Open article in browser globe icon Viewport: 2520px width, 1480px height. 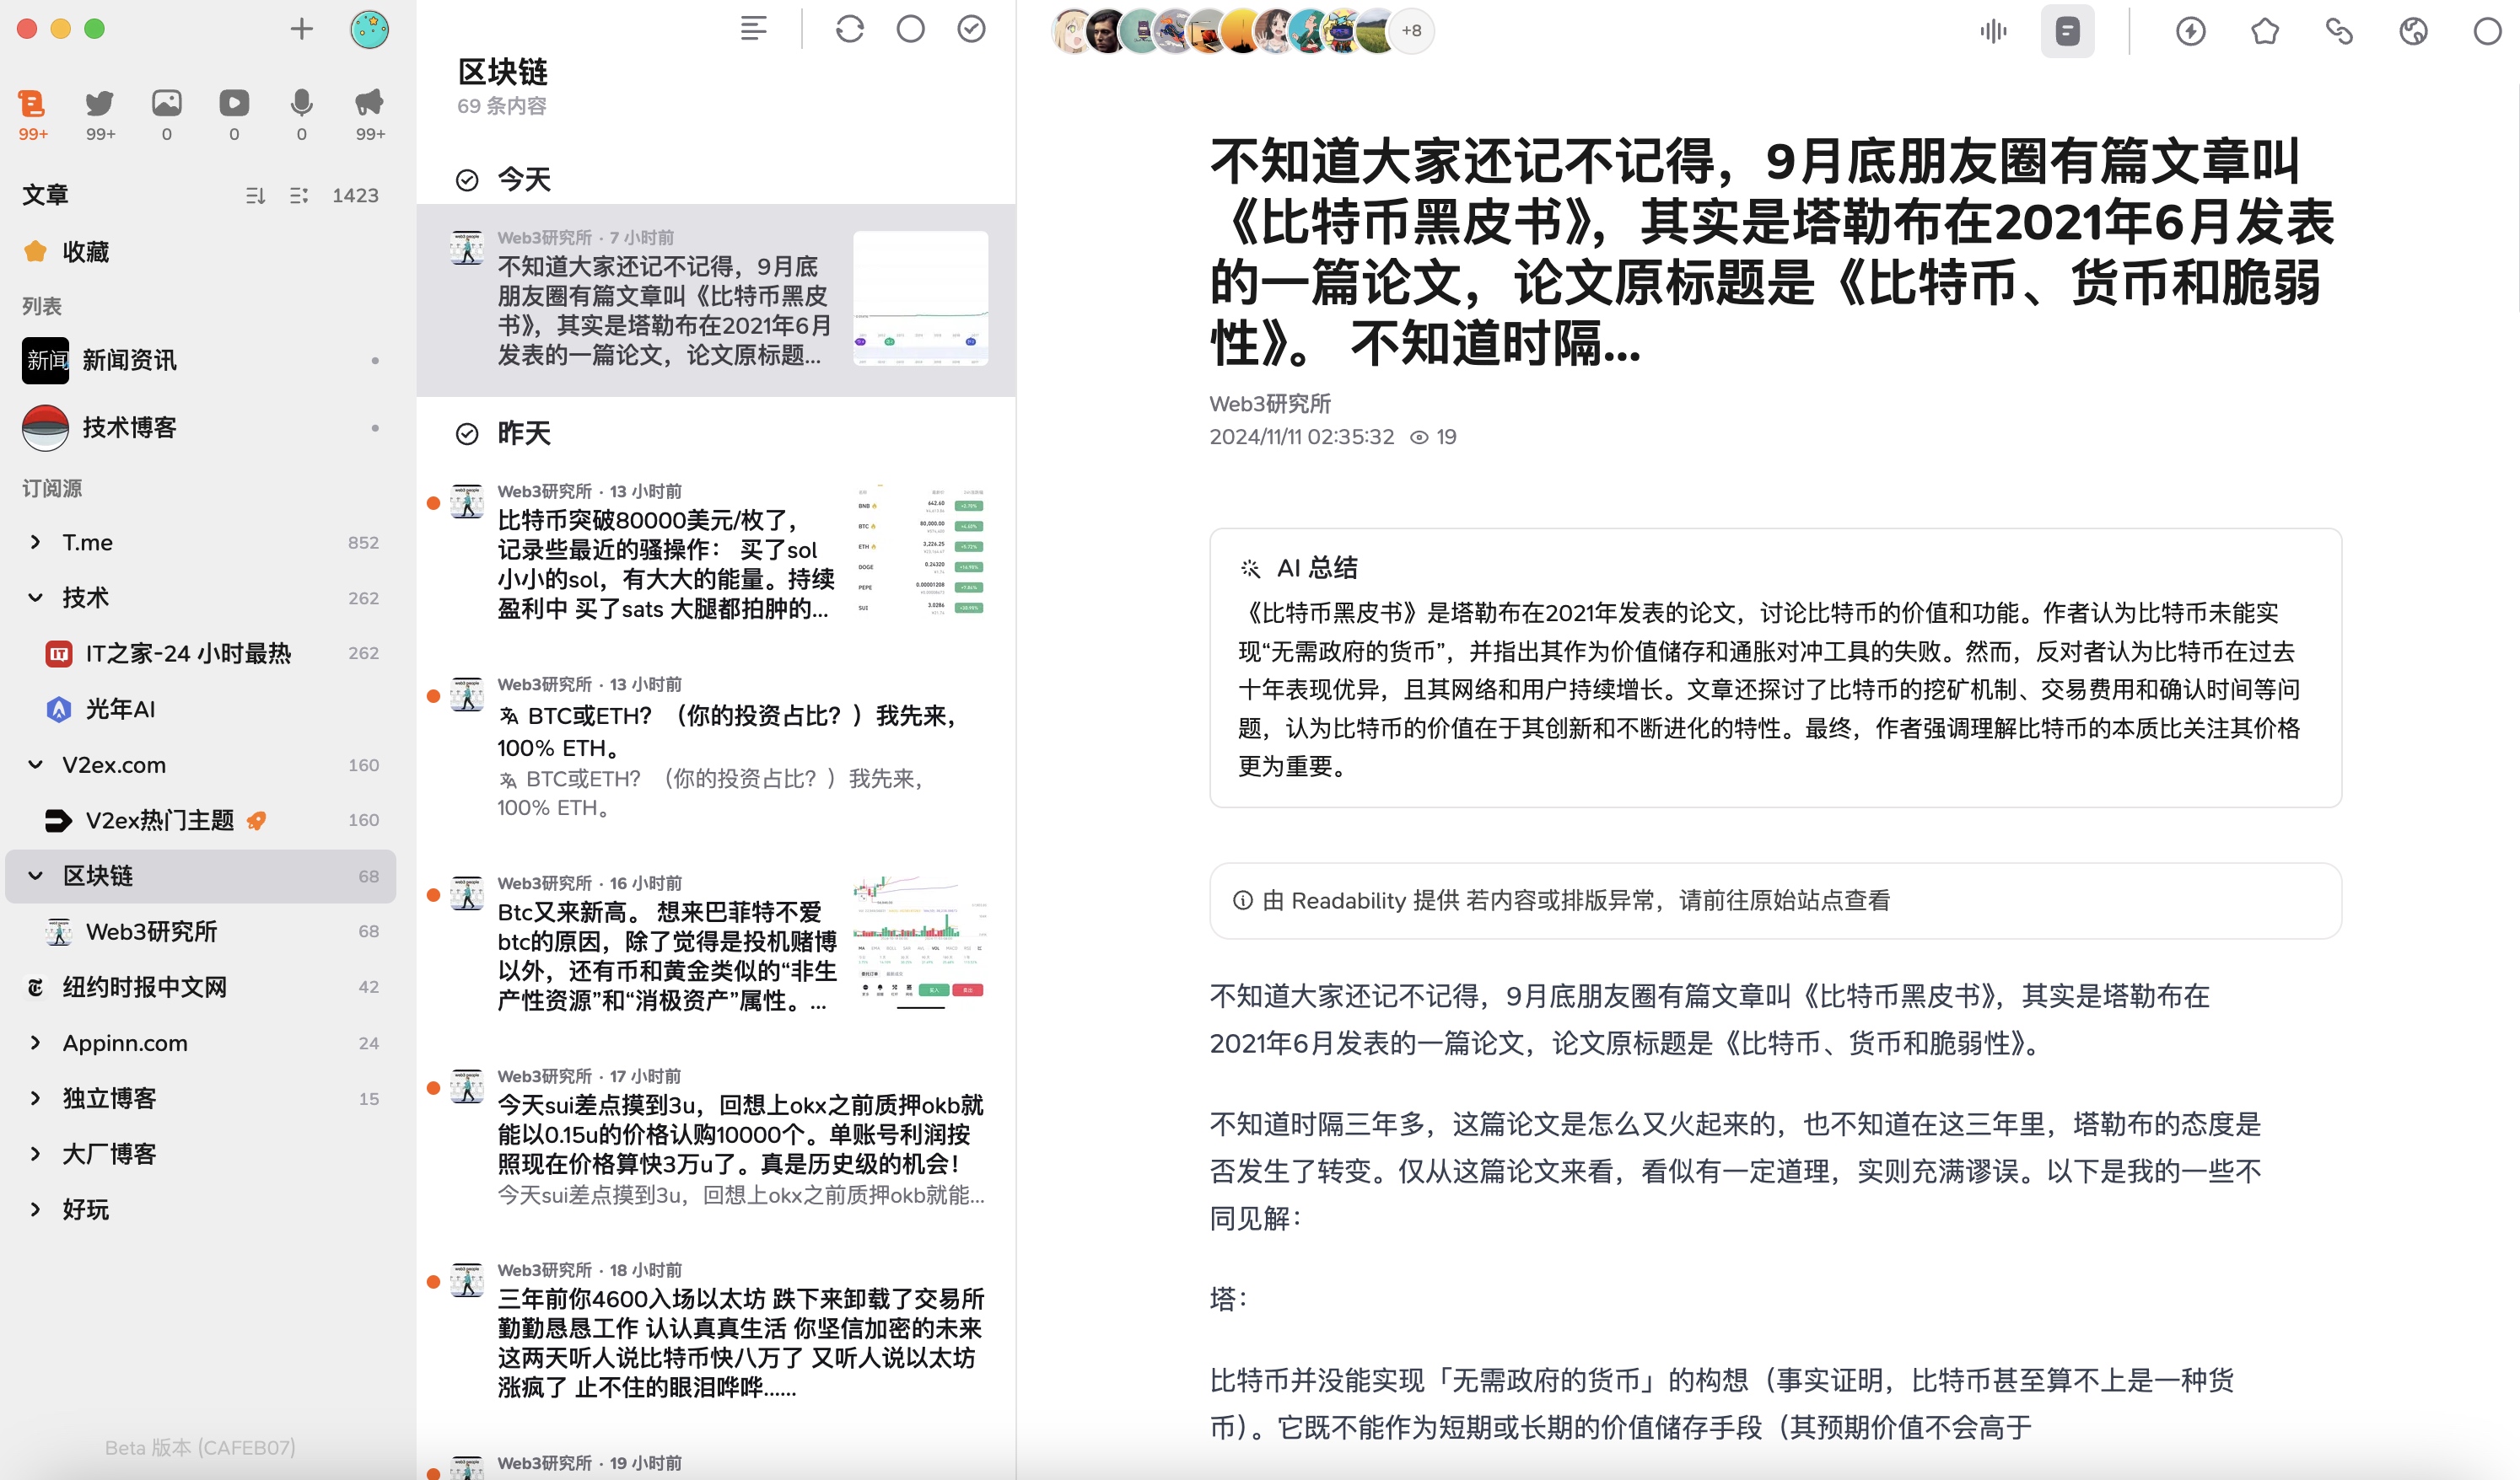2413,31
